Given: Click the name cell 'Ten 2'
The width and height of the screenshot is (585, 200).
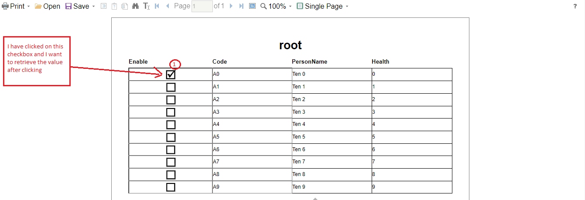Looking at the screenshot, I should (x=332, y=100).
